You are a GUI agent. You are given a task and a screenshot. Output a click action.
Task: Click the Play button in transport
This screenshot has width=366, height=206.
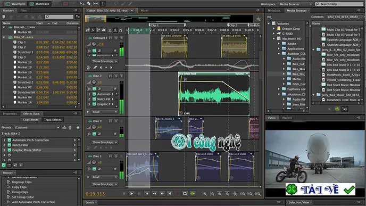[x=131, y=193]
